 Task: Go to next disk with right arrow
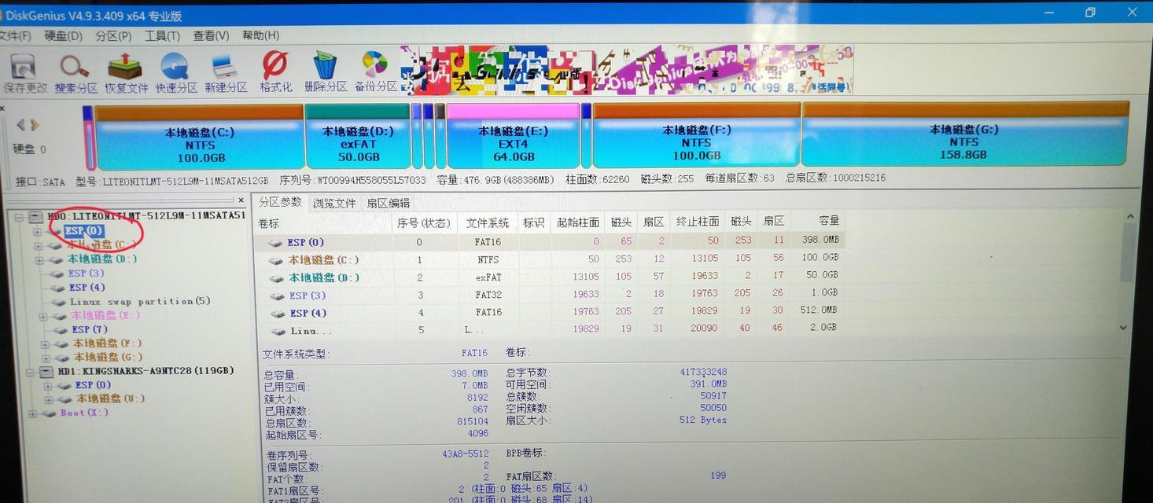34,125
